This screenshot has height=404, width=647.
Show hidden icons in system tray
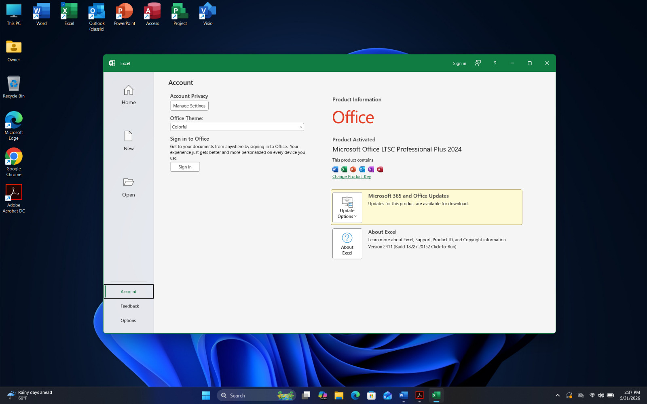[x=558, y=396]
